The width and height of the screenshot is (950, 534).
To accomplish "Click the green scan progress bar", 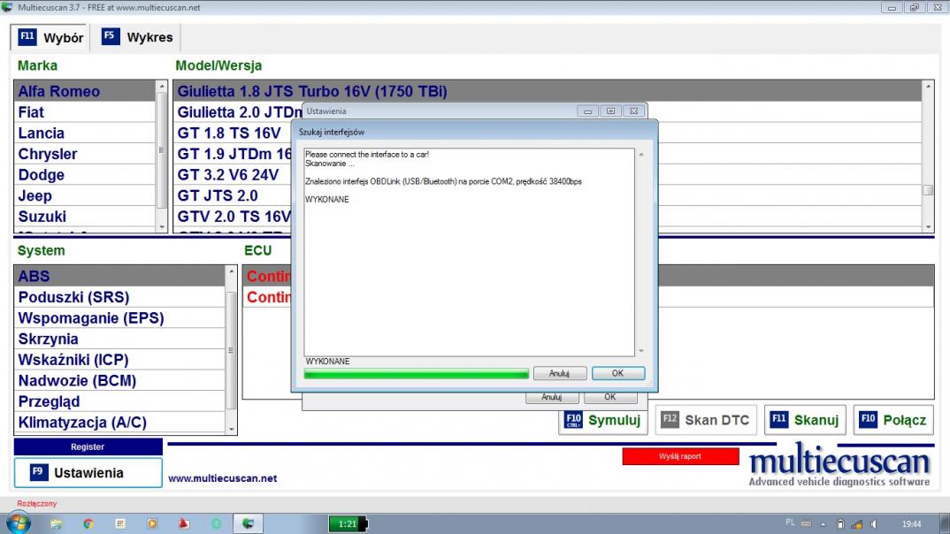I will point(417,374).
